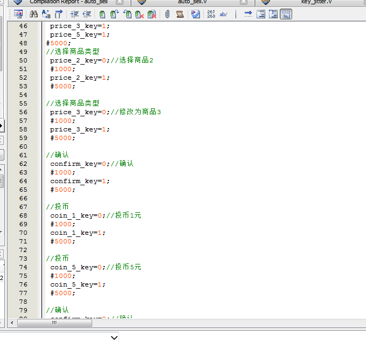Close the auto_sell.v tab

(x=245, y=2)
